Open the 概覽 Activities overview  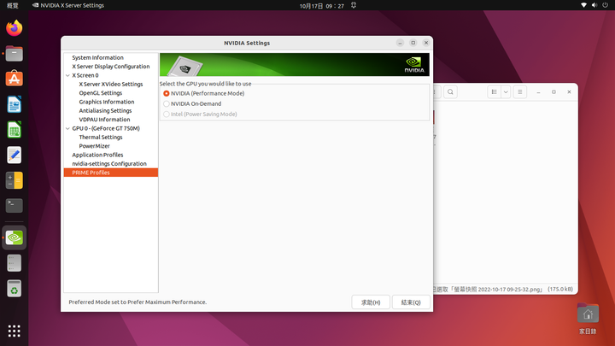pos(13,5)
